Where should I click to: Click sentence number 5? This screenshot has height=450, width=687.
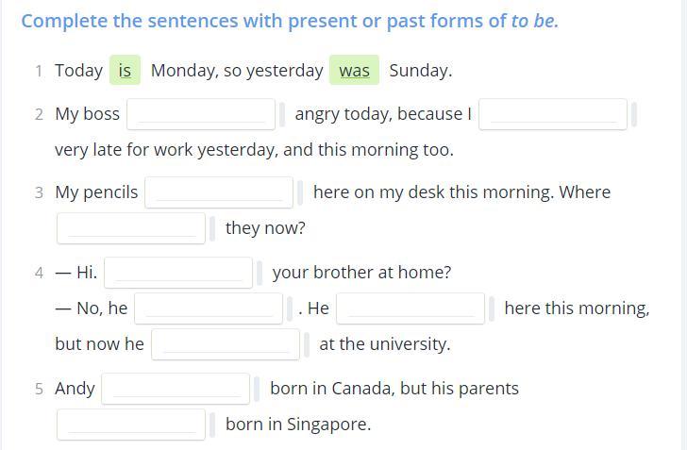coord(39,390)
